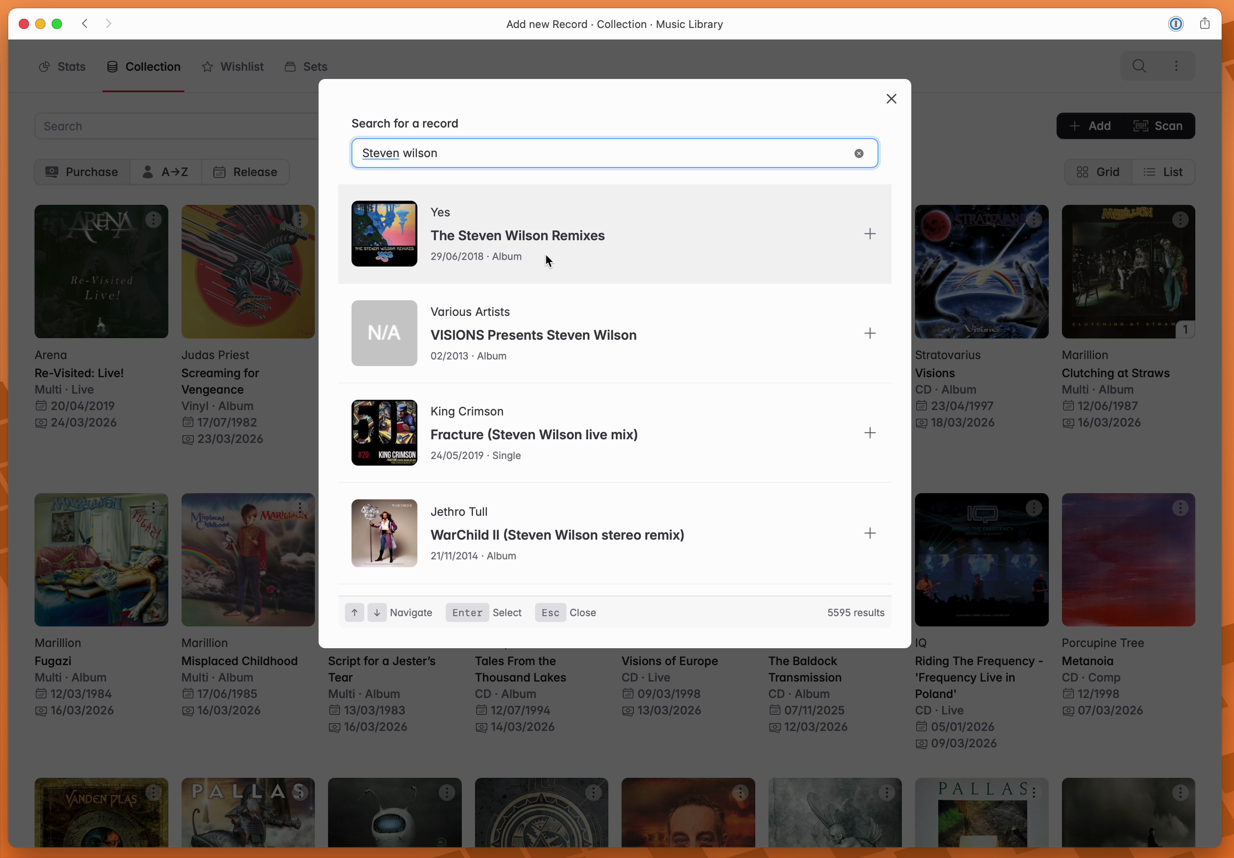Open options menu on Marillion Fugazi cover

pos(154,508)
